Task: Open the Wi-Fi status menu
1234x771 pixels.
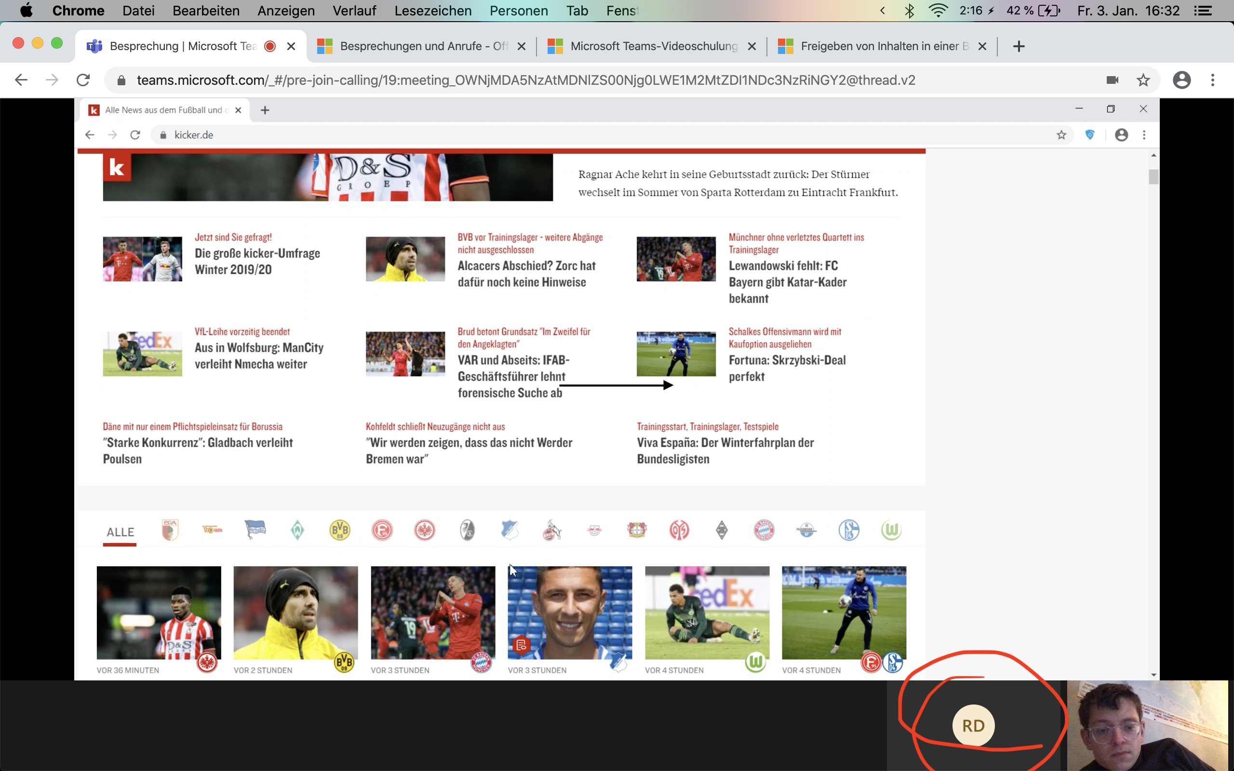Action: tap(938, 11)
